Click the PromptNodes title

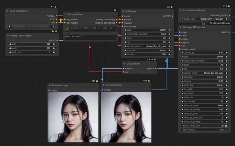click(x=75, y=14)
